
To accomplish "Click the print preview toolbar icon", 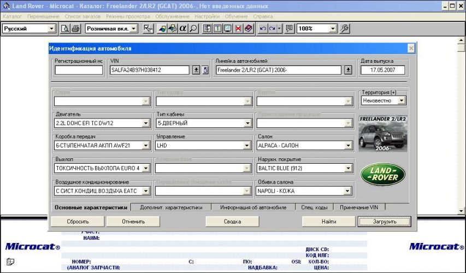I will coord(65,28).
